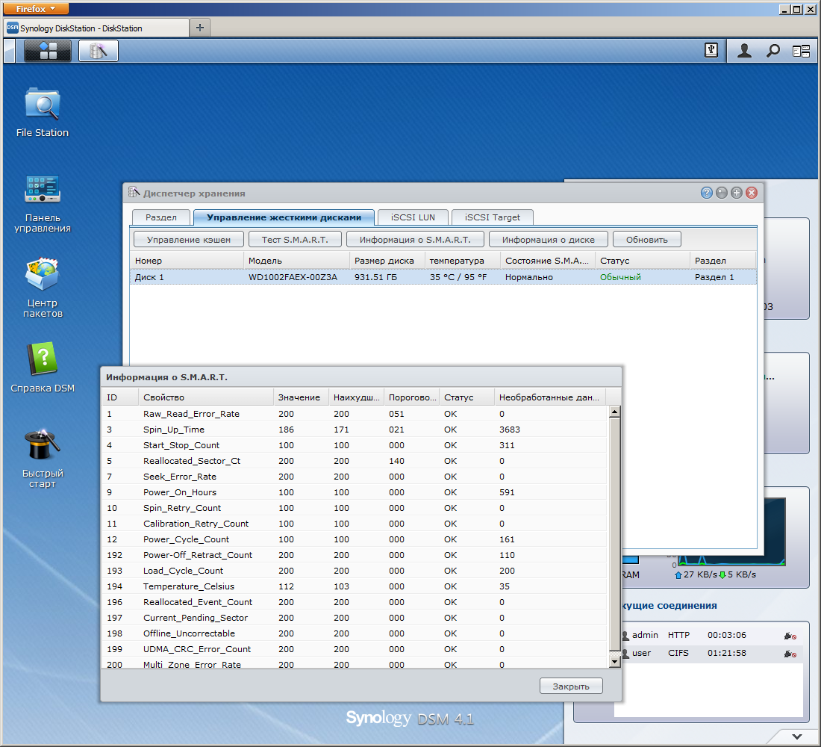Viewport: 821px width, 747px height.
Task: Click the Информация о S.M.A.R.T. button
Action: [x=415, y=240]
